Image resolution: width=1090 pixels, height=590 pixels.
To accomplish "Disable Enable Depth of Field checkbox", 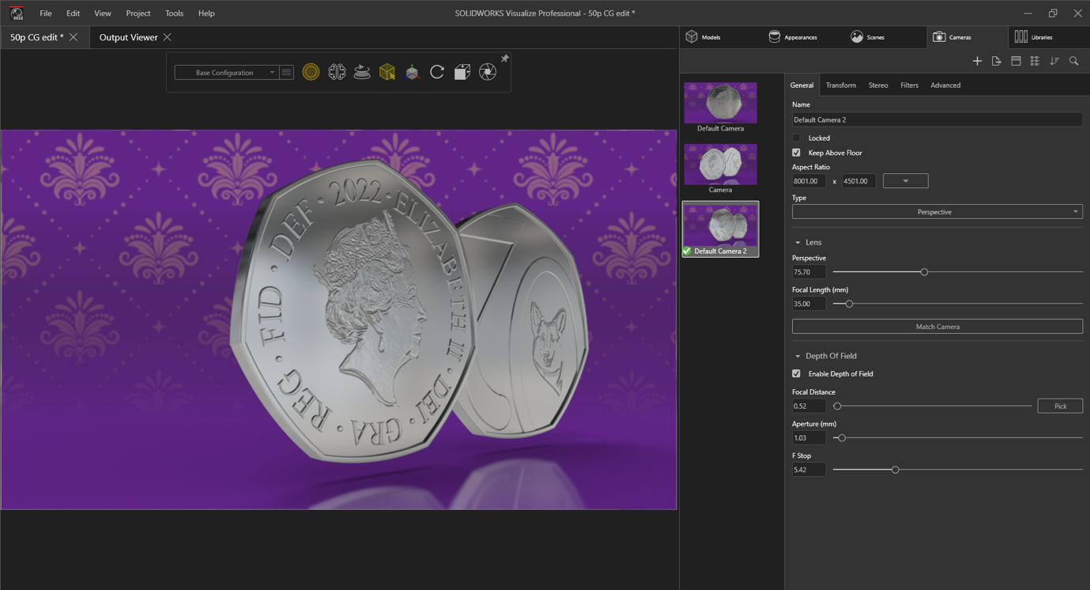I will pos(796,373).
